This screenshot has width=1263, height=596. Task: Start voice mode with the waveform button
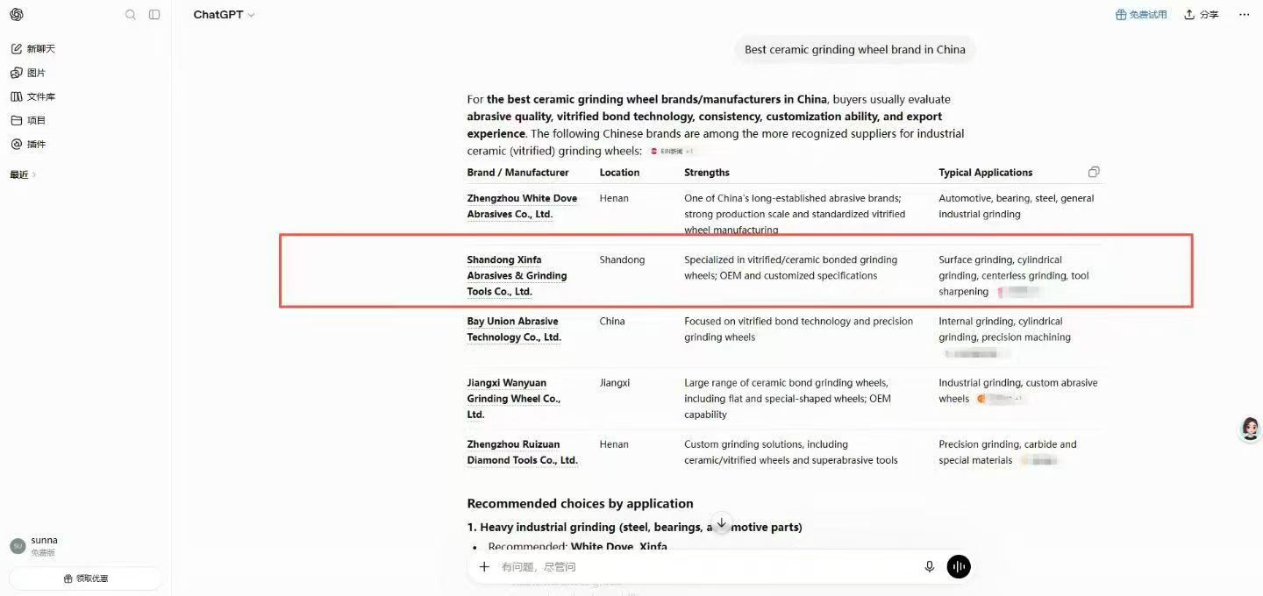coord(959,567)
